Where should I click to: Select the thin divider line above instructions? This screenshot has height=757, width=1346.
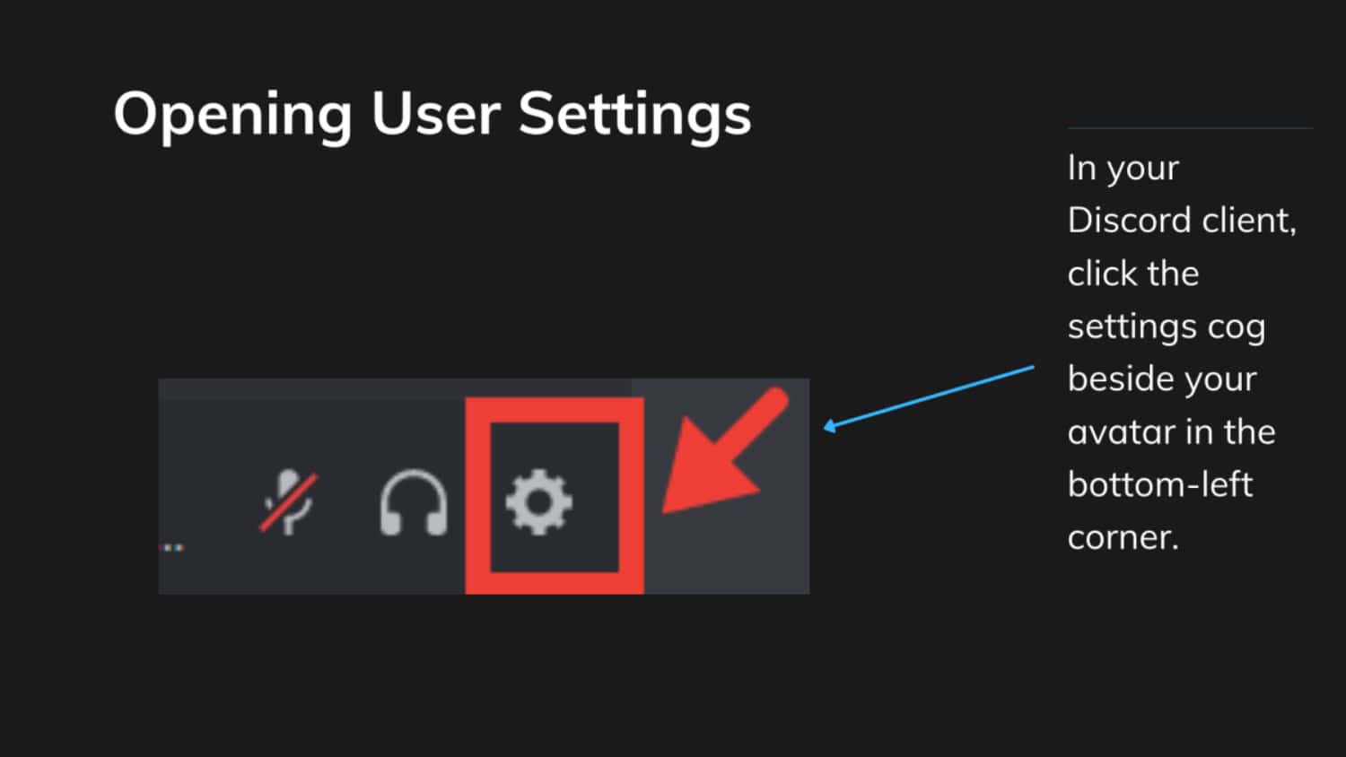click(1190, 128)
